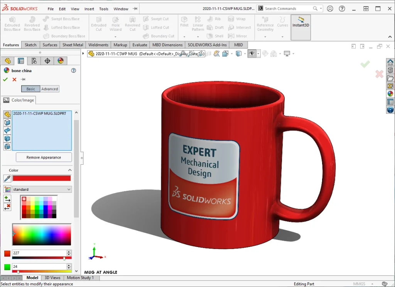Collapse the Color section

click(x=70, y=170)
